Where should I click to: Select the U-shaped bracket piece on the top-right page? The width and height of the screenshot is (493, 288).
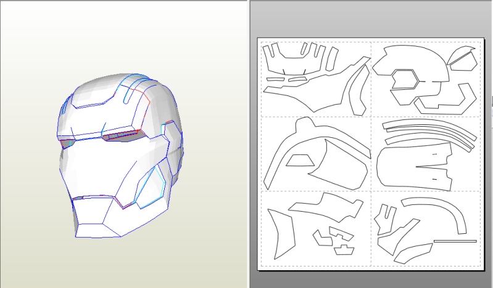[x=446, y=99]
